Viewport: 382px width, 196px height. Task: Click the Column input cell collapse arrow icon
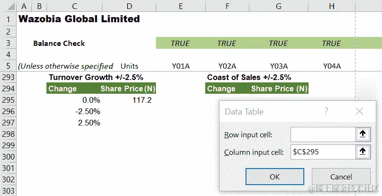tap(363, 152)
